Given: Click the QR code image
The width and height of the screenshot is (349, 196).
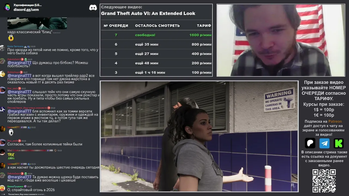Looking at the screenshot, I should [x=324, y=181].
